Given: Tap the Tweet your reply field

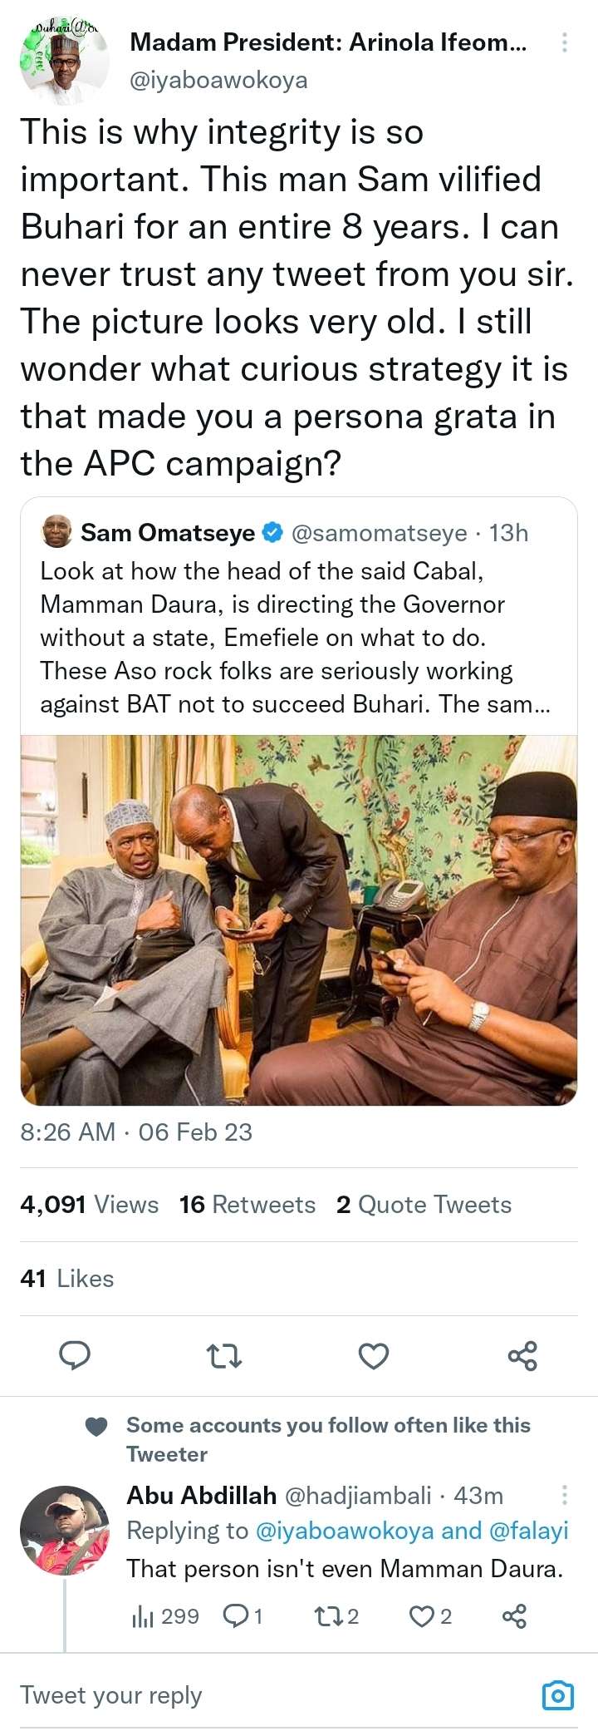Looking at the screenshot, I should 249,1695.
